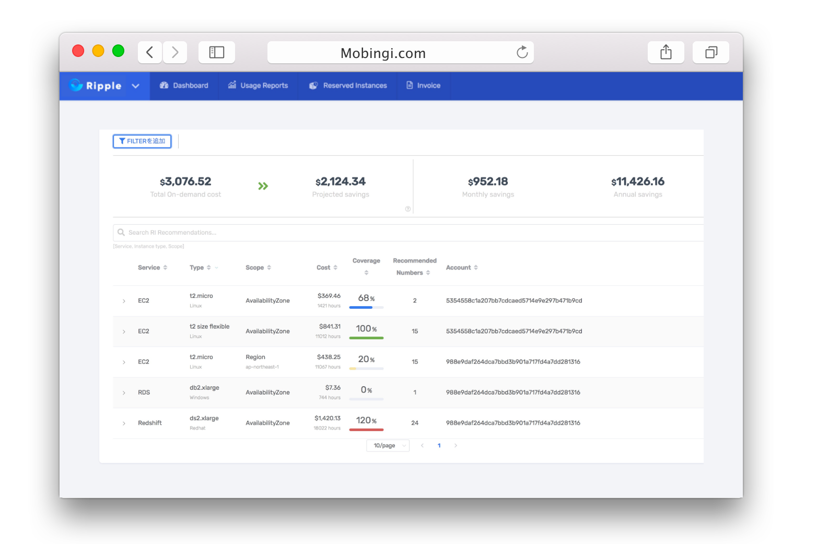
Task: Go to the Invoice tab
Action: (x=424, y=86)
